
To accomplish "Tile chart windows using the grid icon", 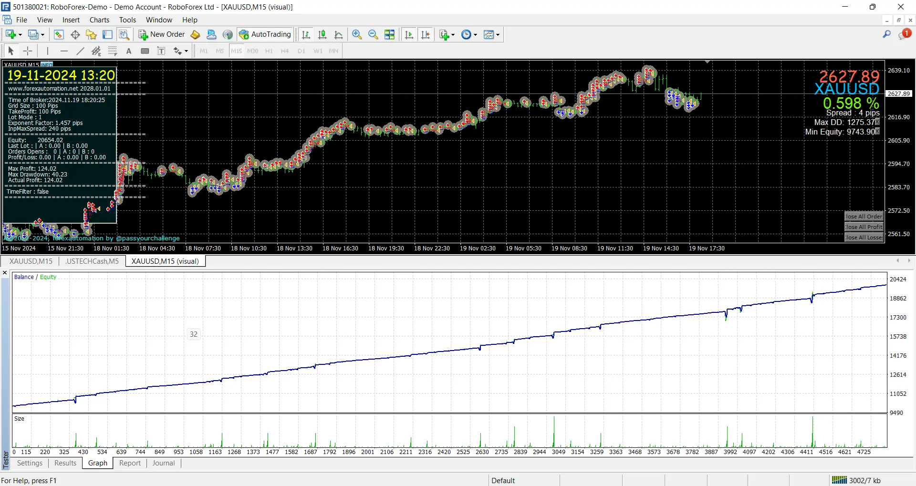I will tap(389, 34).
